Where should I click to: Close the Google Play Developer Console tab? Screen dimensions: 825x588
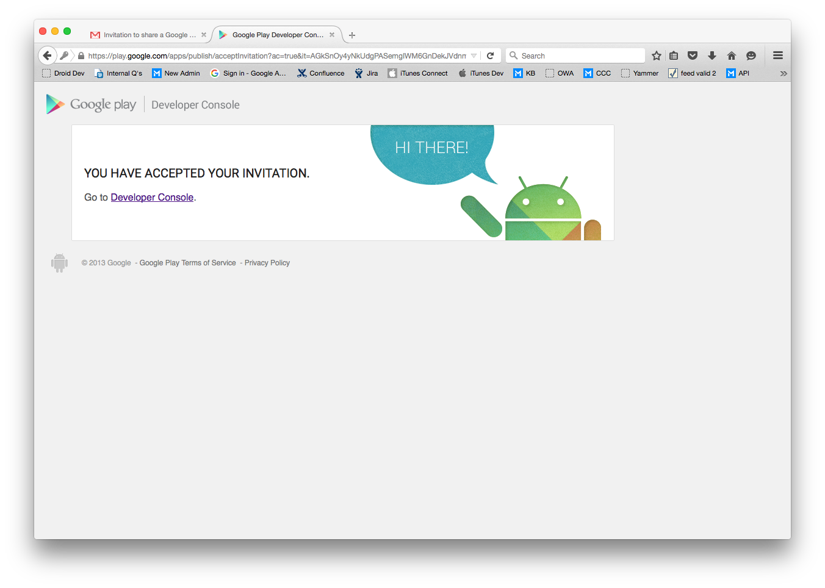332,35
